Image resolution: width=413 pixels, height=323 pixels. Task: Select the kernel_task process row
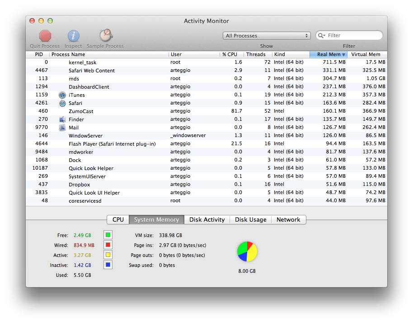click(x=206, y=62)
